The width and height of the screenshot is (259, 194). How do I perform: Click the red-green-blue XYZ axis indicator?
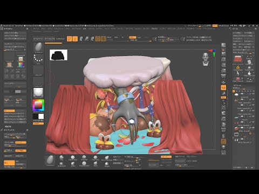(x=212, y=53)
